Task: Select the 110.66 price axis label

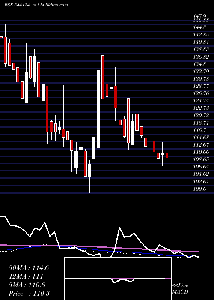Action: pos(201,152)
